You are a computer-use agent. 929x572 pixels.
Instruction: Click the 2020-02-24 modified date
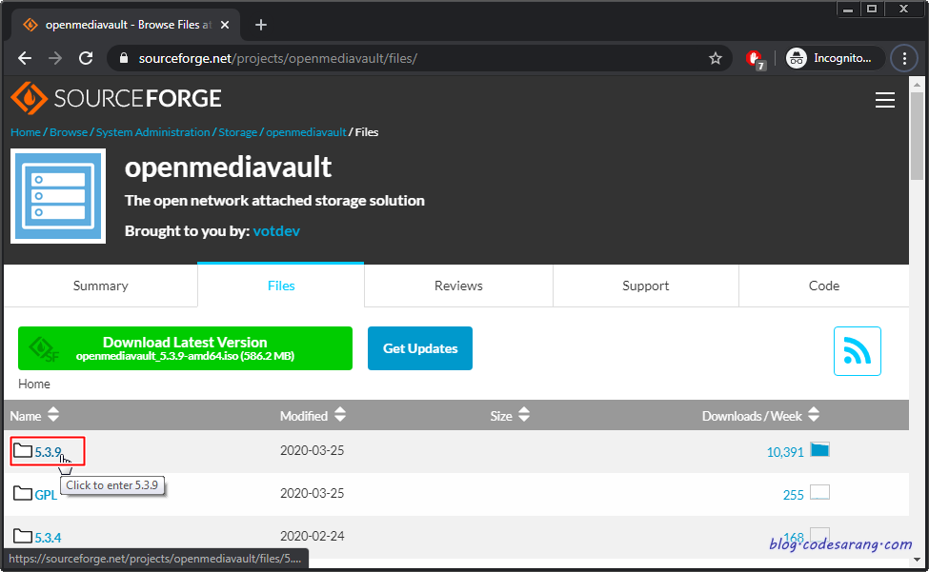tap(312, 536)
